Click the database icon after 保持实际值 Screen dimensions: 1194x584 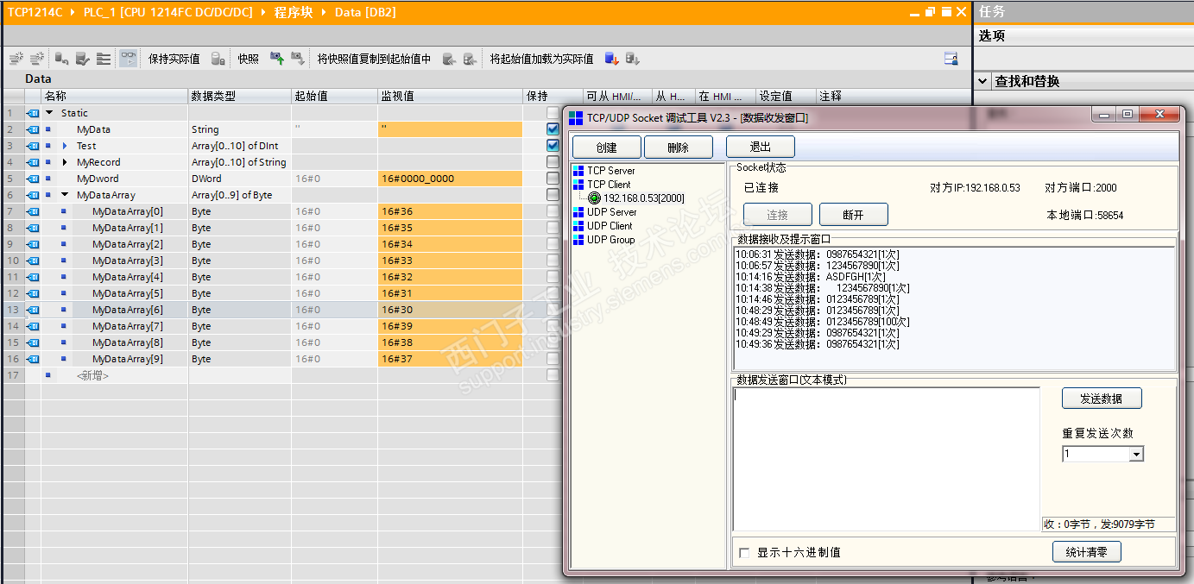(x=218, y=59)
